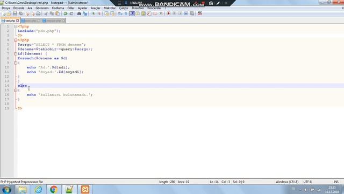Click the Zoom In toolbar icon
This screenshot has height=194, width=344.
[x=94, y=13]
